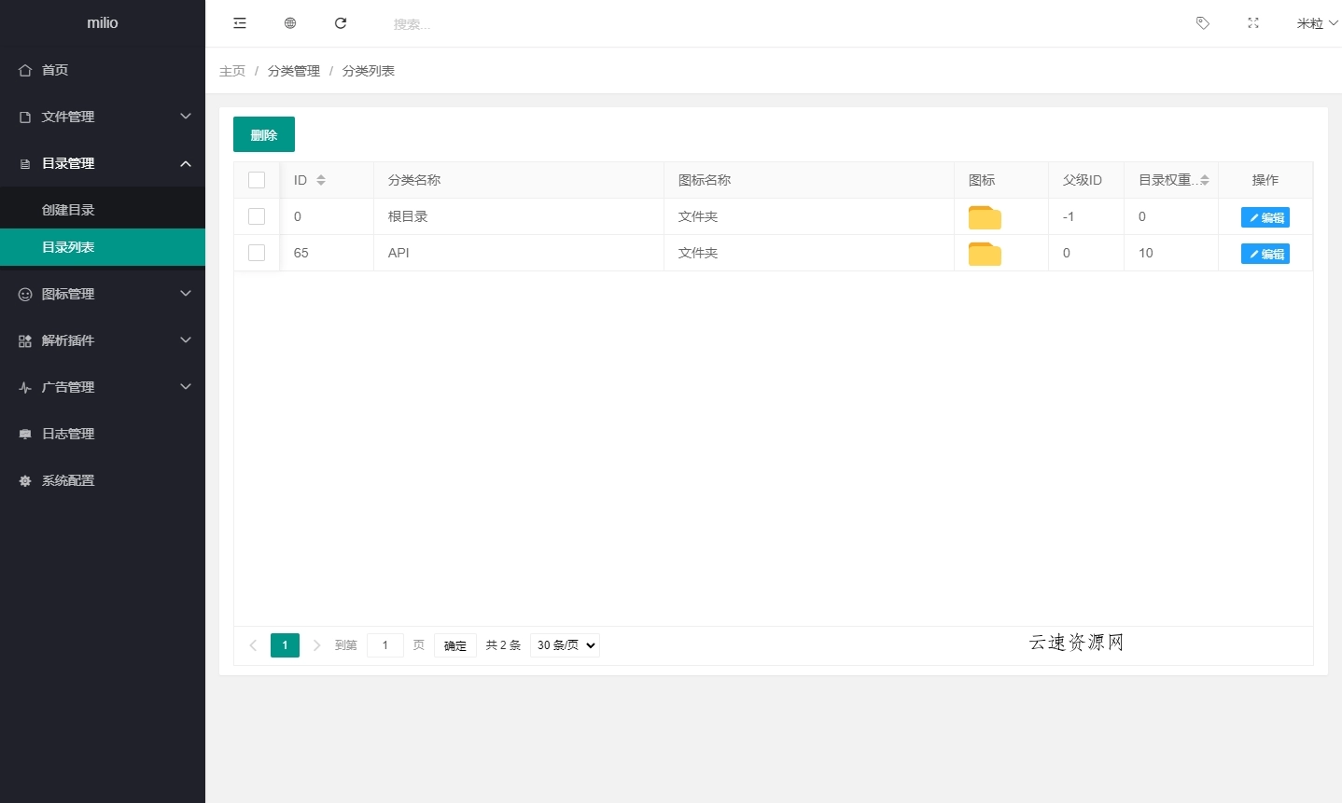1342x803 pixels.
Task: Click the tag icon at top right
Action: coord(1202,22)
